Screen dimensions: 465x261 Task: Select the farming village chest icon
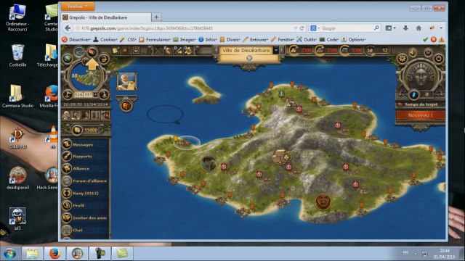pyautogui.click(x=281, y=157)
